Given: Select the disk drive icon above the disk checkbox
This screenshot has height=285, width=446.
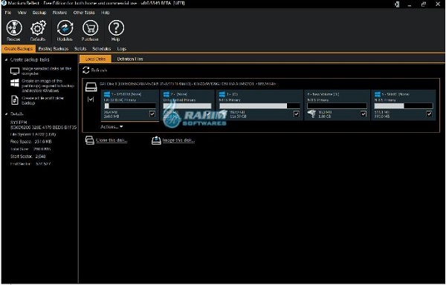Looking at the screenshot, I should click(x=91, y=87).
